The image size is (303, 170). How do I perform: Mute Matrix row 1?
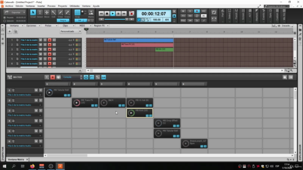(36, 90)
